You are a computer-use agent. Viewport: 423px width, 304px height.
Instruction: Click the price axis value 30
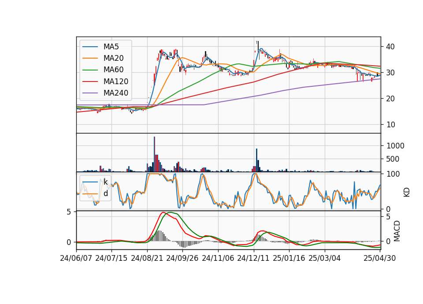coord(390,73)
